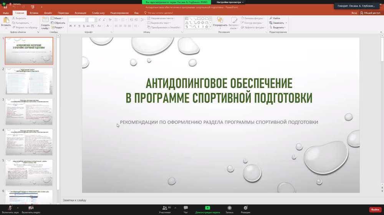
Task: Click the Arrange (Упорядочить) icon
Action: coord(220,20)
